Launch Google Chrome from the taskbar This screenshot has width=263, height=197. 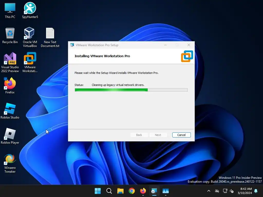[x=132, y=191]
